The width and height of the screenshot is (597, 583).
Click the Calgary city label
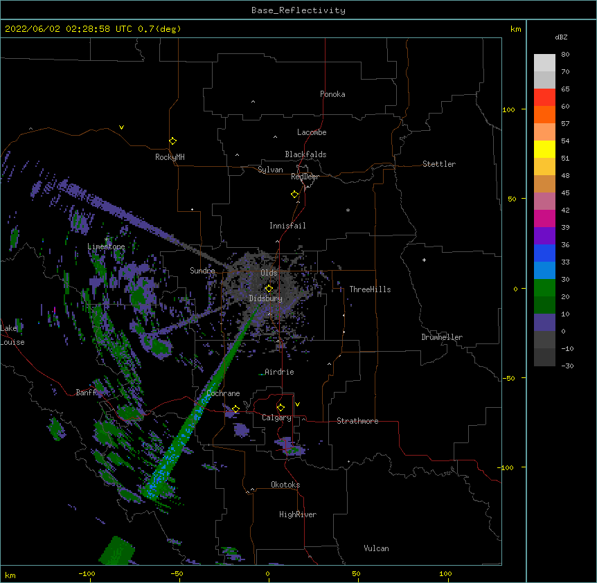click(x=276, y=418)
